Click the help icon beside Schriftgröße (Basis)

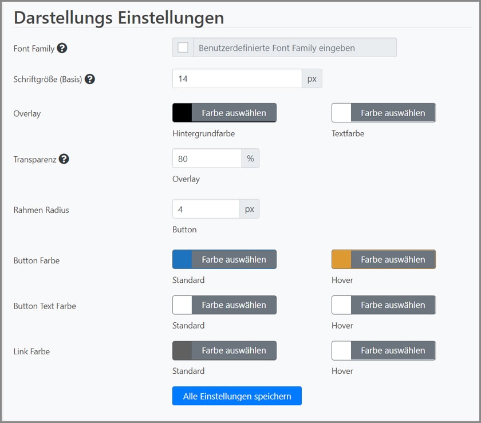[90, 79]
